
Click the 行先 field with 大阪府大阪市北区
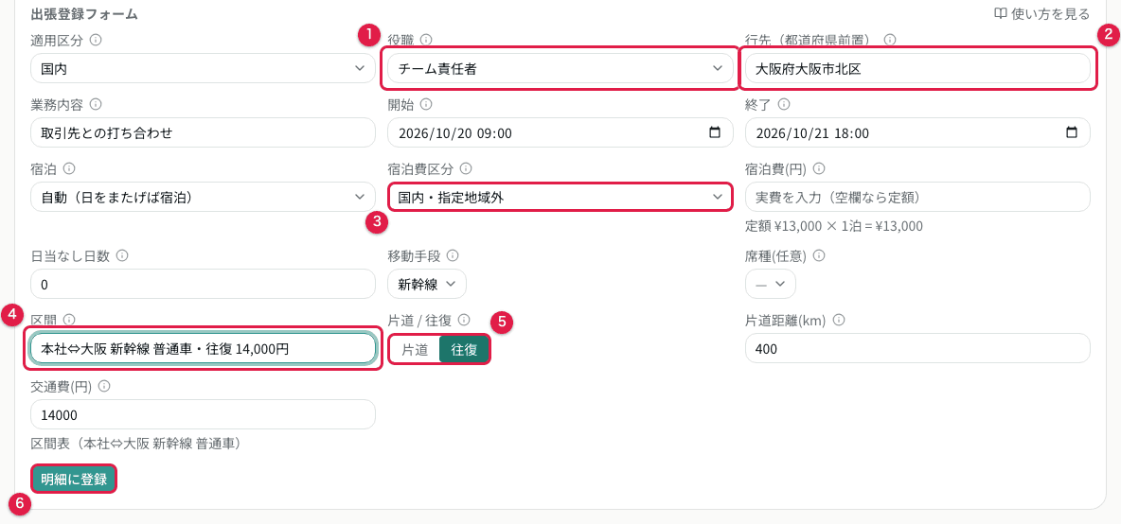(x=918, y=68)
